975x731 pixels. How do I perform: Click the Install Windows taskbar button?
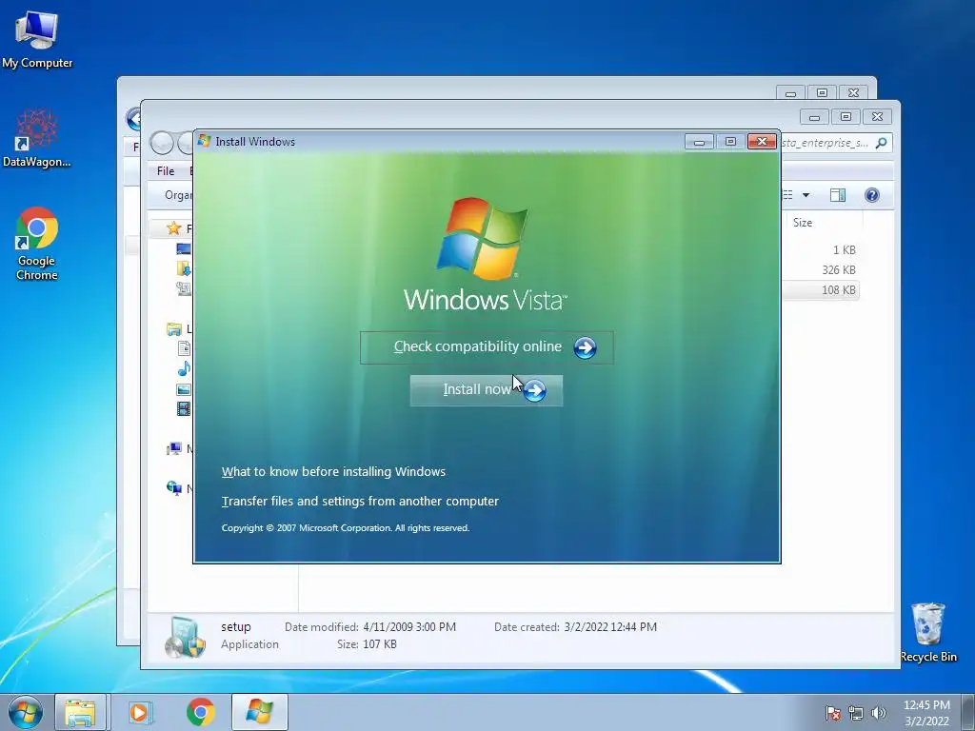click(x=259, y=712)
